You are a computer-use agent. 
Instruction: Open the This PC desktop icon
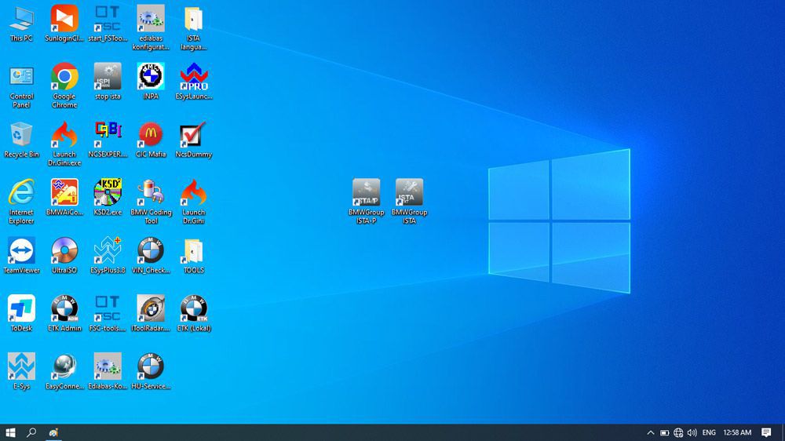point(21,24)
